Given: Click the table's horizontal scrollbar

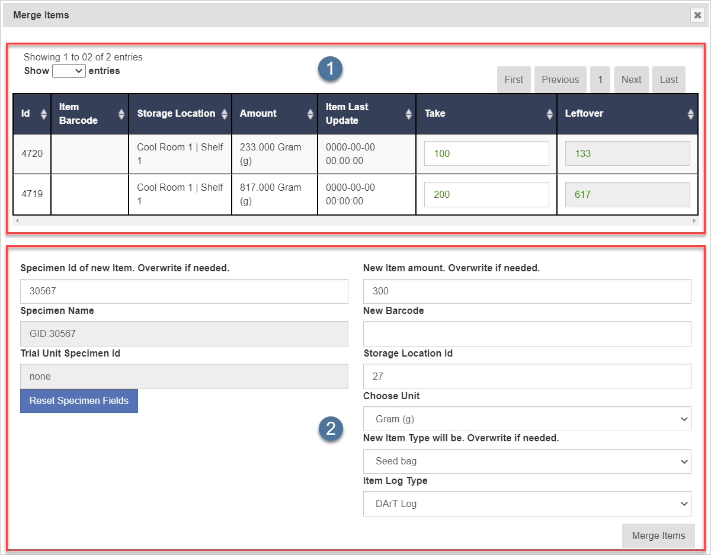Looking at the screenshot, I should [x=355, y=221].
